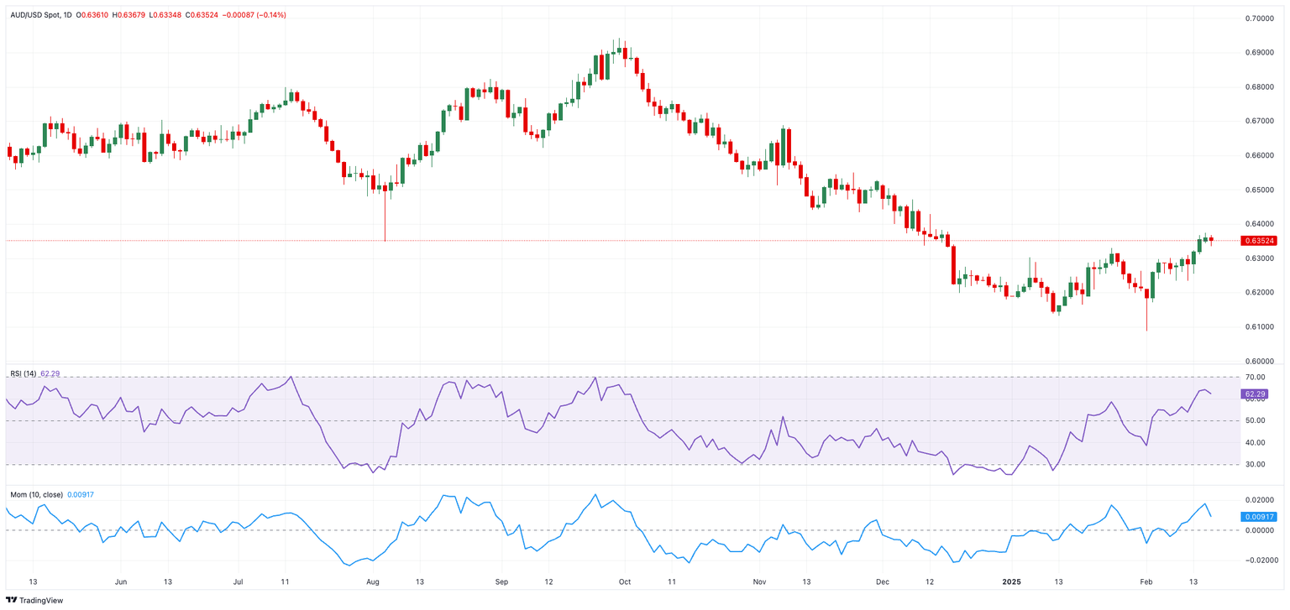Click the blue momentum value tag 0.00917
The width and height of the screenshot is (1290, 610).
point(1261,516)
